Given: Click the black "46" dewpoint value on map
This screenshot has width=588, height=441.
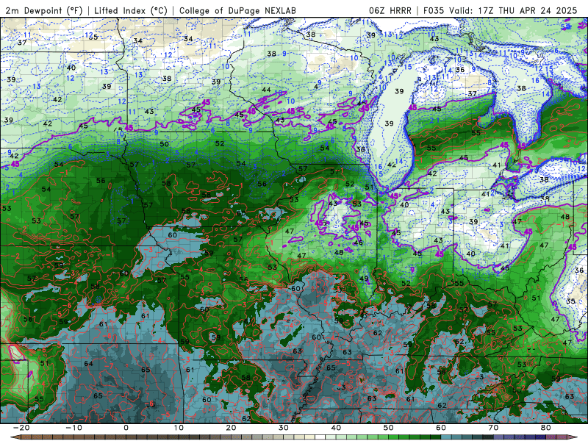Looking at the screenshot, I should click(359, 243).
